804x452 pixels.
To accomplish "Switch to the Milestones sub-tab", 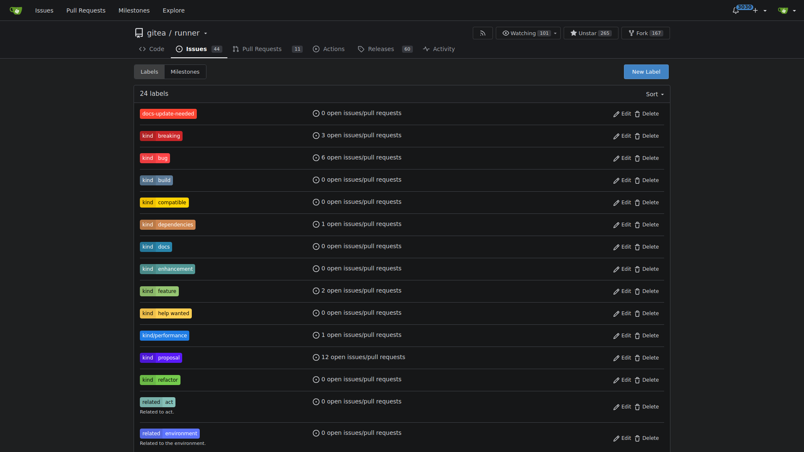I will (x=185, y=72).
